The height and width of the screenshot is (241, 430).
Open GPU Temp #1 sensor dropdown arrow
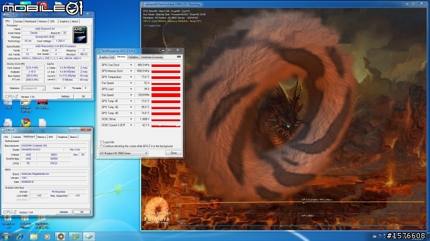pos(131,101)
